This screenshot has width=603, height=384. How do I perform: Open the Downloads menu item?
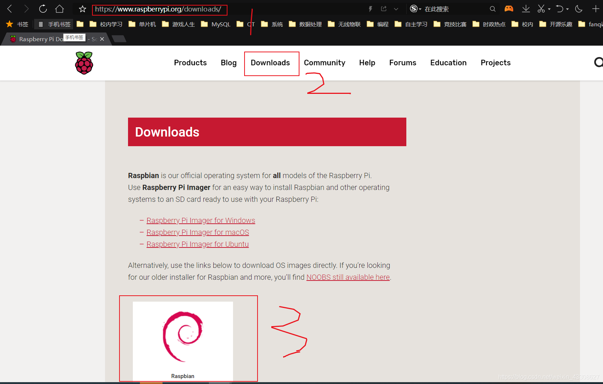point(271,63)
